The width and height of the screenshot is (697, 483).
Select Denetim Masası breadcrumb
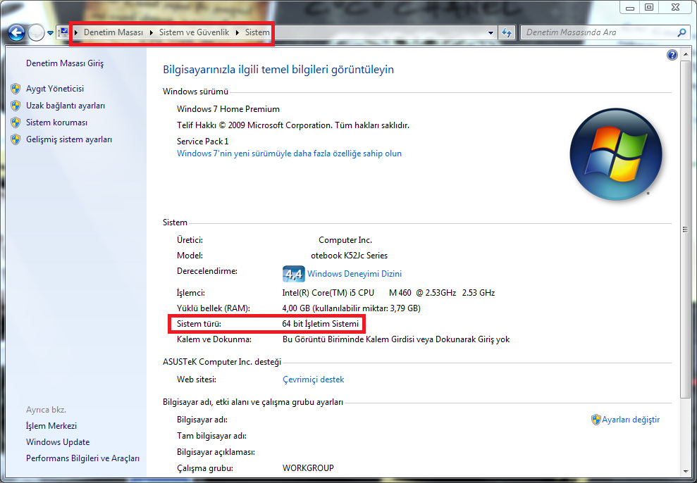113,32
